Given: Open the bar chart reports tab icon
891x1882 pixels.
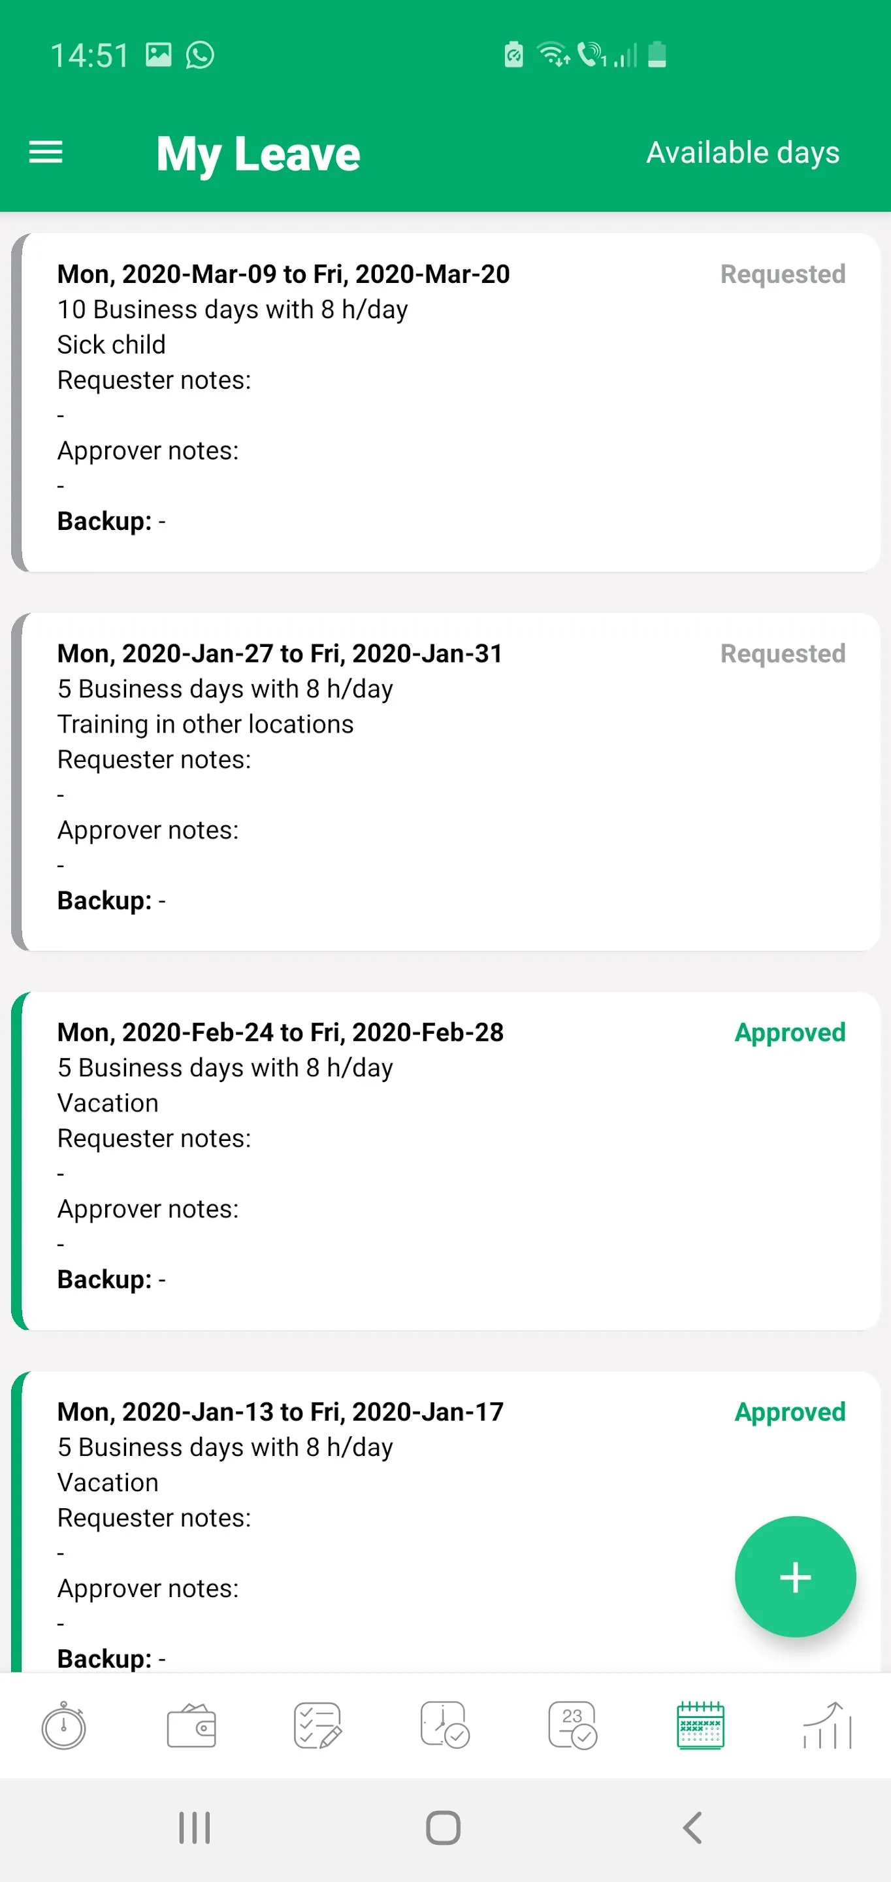Looking at the screenshot, I should [828, 1726].
